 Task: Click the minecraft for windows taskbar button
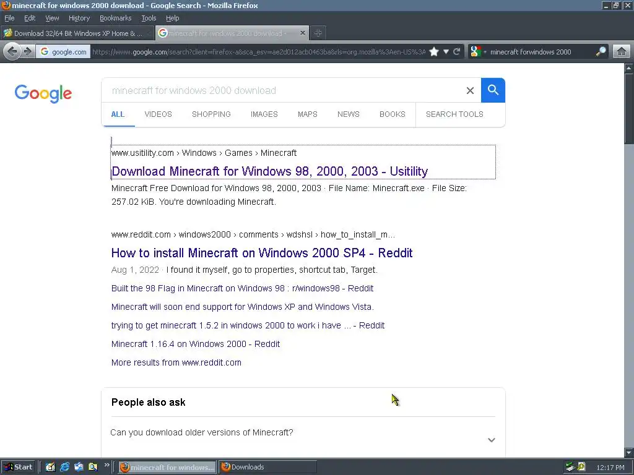pyautogui.click(x=167, y=467)
